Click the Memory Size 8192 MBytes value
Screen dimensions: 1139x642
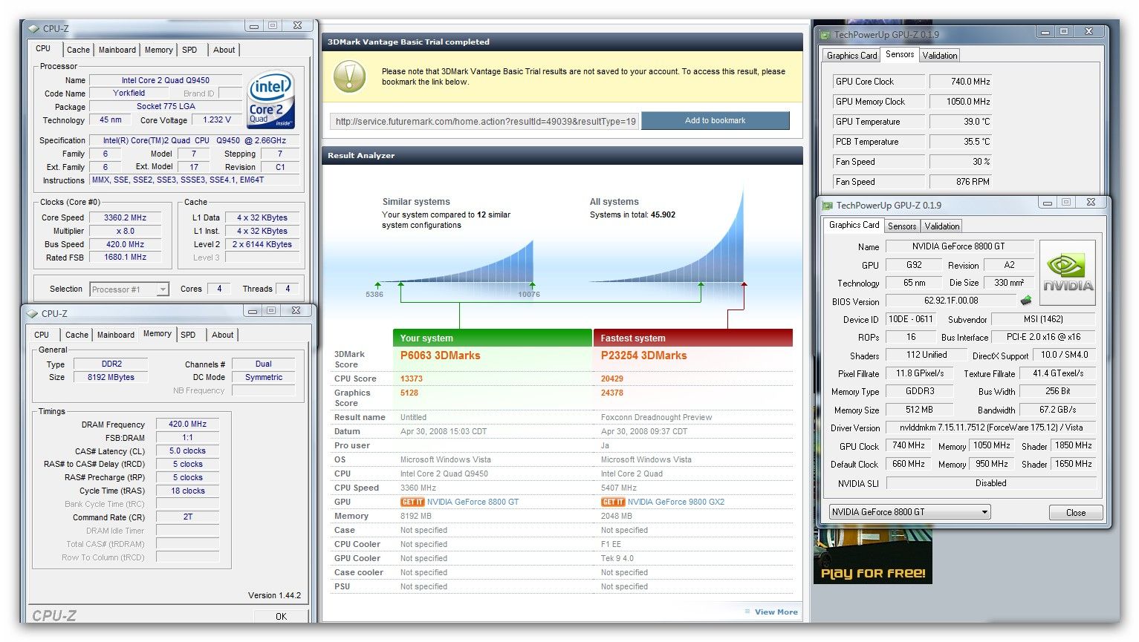(x=111, y=378)
